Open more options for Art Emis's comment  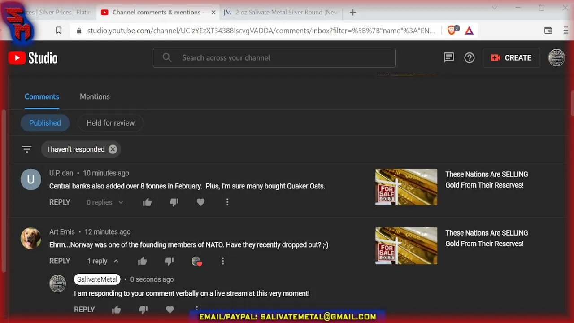click(x=223, y=261)
